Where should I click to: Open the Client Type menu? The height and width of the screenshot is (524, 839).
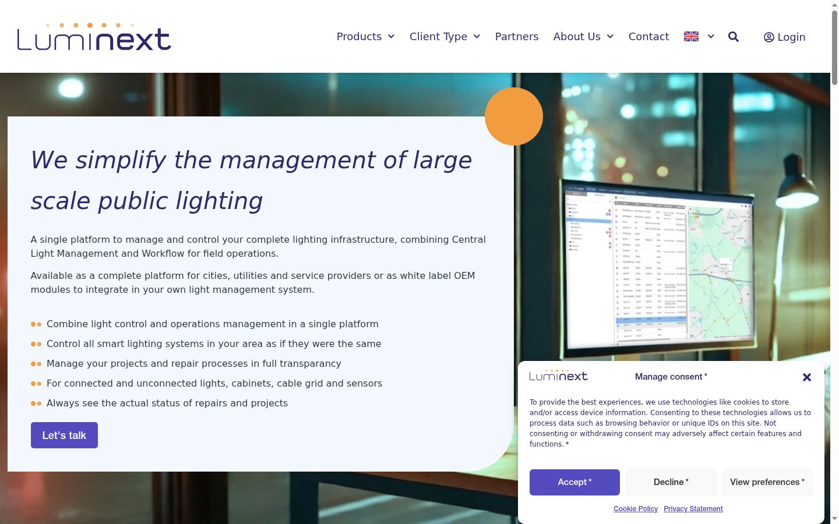tap(438, 37)
